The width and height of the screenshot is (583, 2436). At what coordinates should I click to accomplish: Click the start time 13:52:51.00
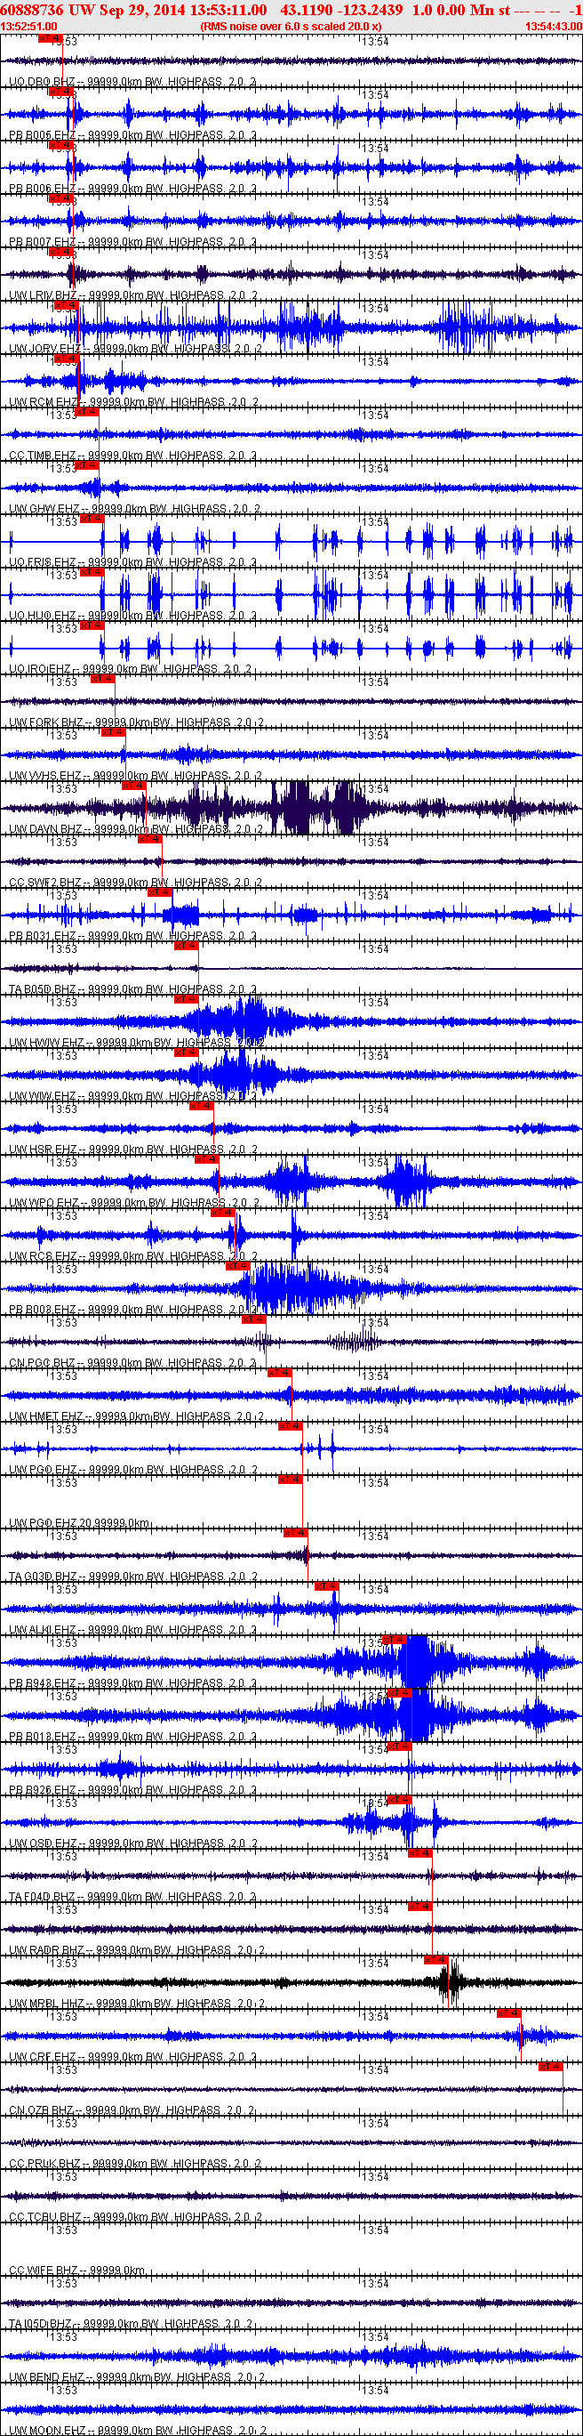tap(28, 27)
